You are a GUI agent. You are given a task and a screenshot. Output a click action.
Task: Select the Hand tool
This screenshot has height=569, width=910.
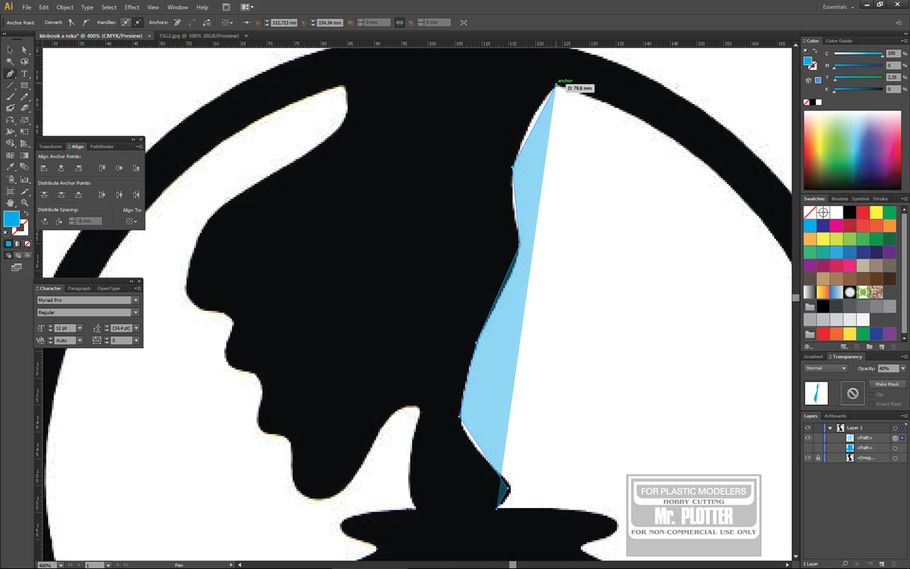pyautogui.click(x=10, y=203)
